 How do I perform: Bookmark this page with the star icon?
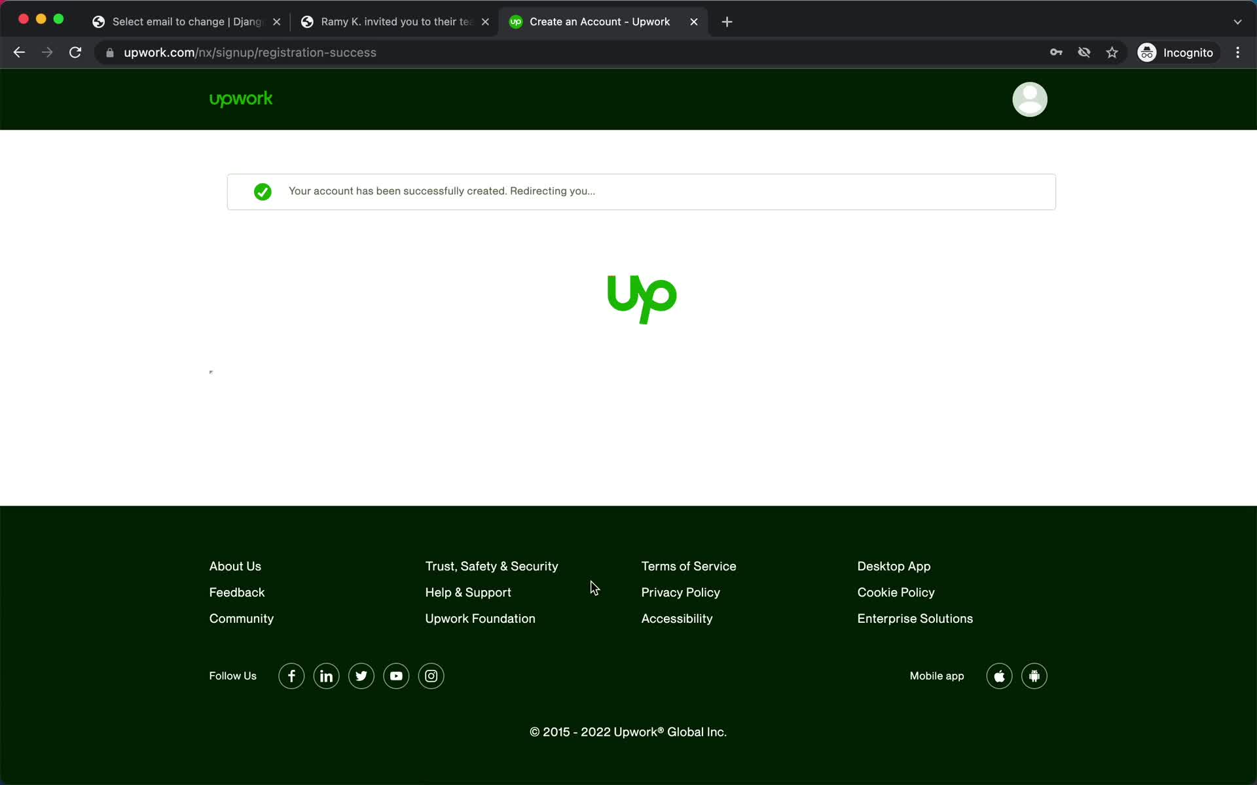point(1112,52)
